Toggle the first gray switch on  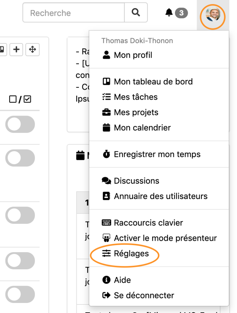click(20, 124)
